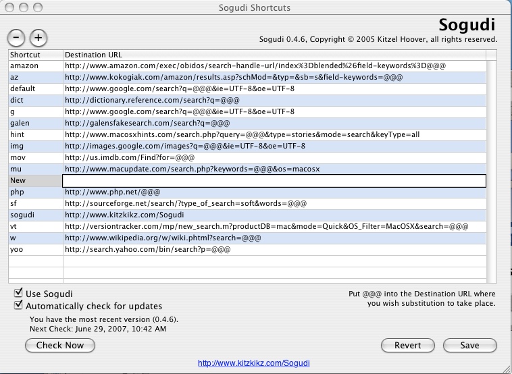Select the img shortcut cell

pyautogui.click(x=36, y=146)
